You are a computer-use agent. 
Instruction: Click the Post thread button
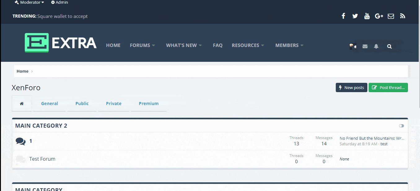(388, 87)
